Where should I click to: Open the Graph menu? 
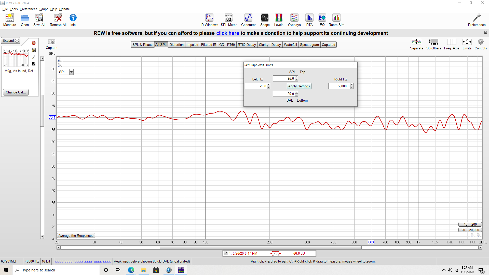(44, 9)
